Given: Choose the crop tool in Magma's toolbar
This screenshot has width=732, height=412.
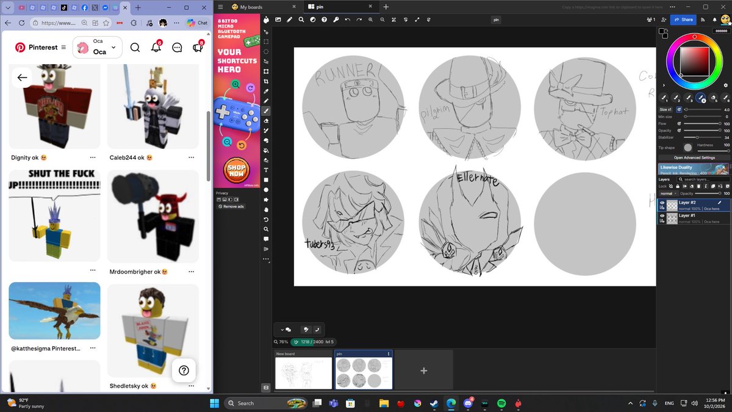Looking at the screenshot, I should [267, 81].
